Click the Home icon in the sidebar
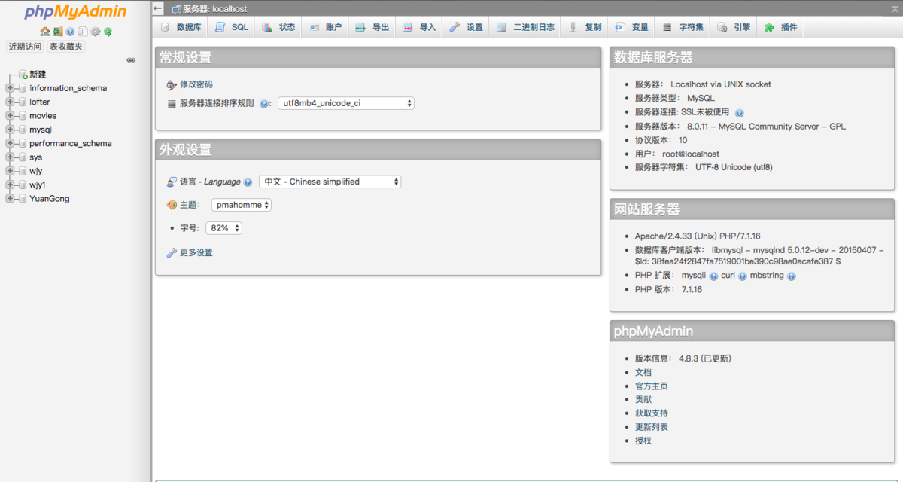 44,32
